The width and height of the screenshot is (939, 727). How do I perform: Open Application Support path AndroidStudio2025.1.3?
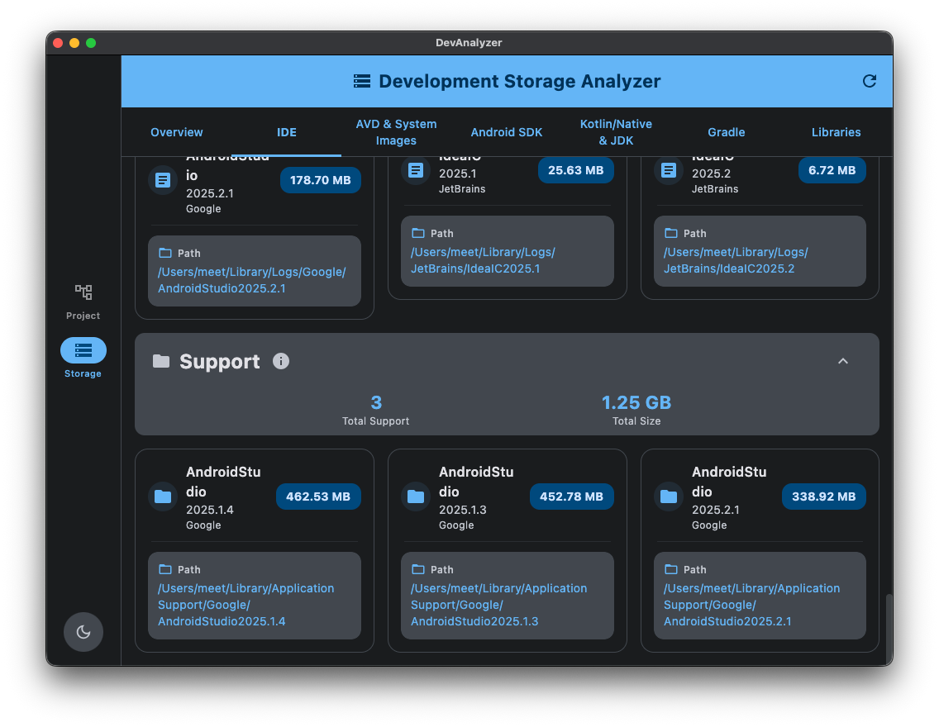[498, 605]
